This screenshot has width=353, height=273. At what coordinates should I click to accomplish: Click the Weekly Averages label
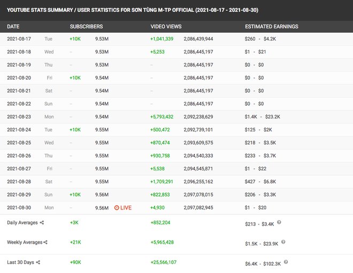[x=25, y=242]
